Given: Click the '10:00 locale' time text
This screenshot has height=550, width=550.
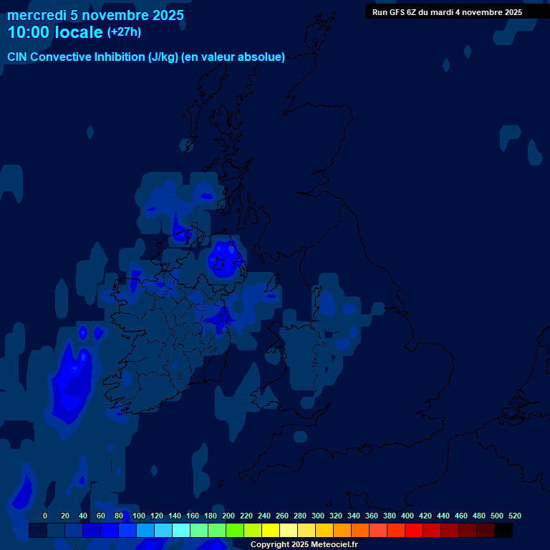Looking at the screenshot, I should [x=55, y=32].
